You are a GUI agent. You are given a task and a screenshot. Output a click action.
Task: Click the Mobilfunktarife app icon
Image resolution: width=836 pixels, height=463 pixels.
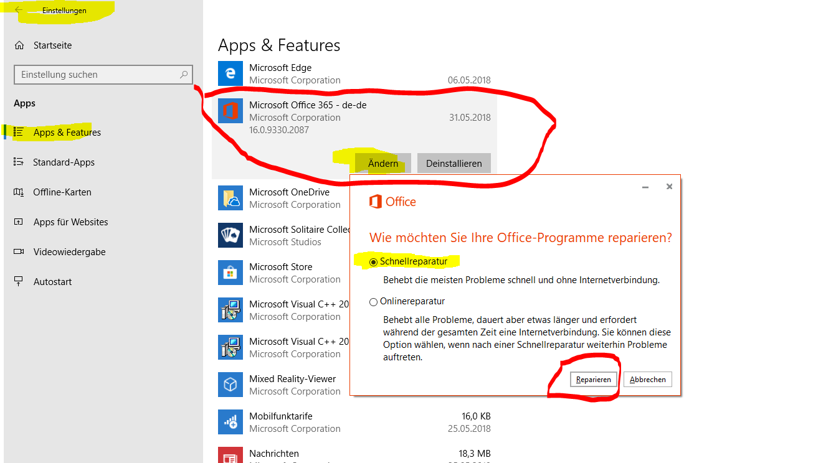pyautogui.click(x=230, y=422)
